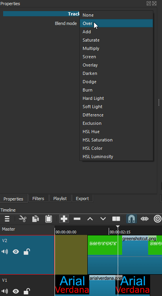This screenshot has width=162, height=296.
Task: Select the olive blank clip on V2
Action: [71, 255]
